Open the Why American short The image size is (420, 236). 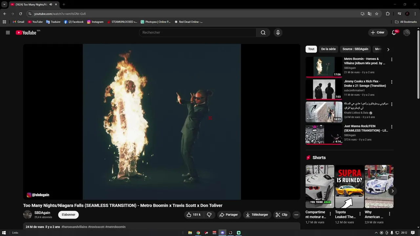pos(379,187)
